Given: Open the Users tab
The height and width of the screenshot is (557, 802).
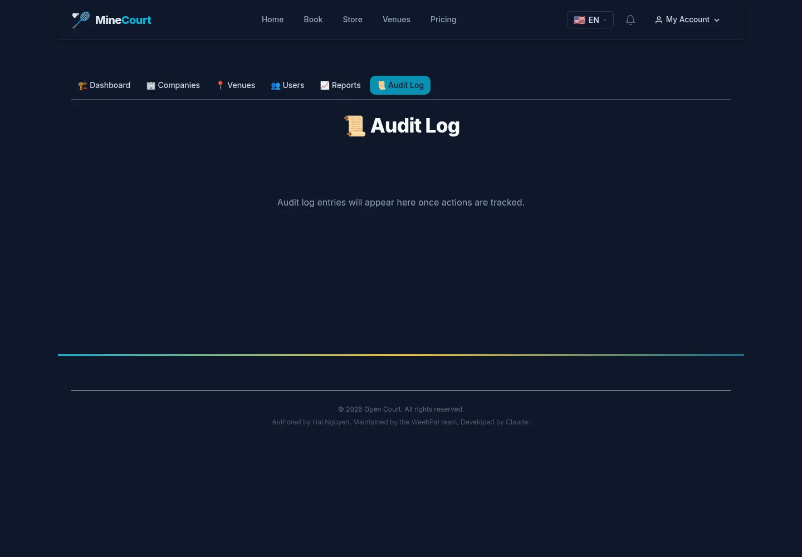Looking at the screenshot, I should coord(287,85).
